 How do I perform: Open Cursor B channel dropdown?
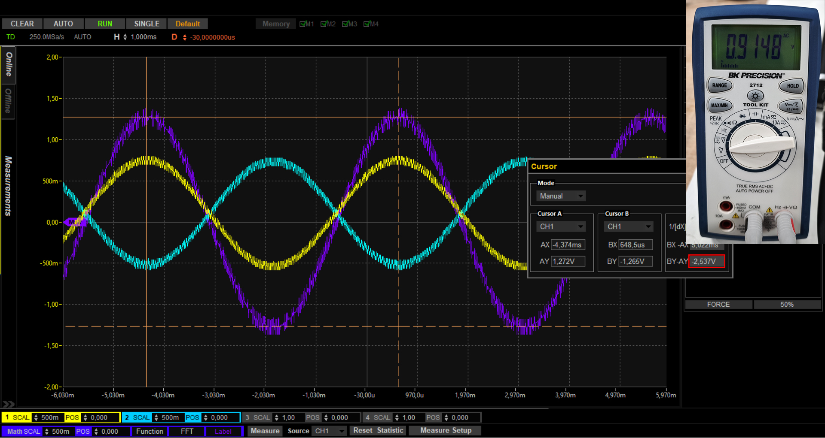pos(628,227)
